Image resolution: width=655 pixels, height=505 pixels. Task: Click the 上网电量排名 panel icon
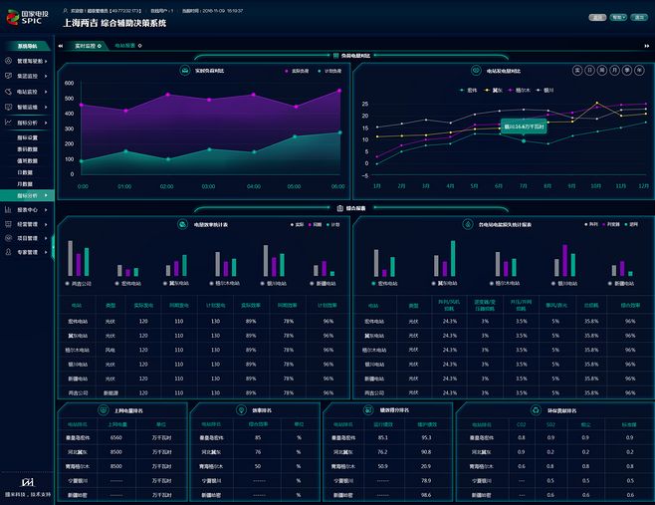click(104, 410)
